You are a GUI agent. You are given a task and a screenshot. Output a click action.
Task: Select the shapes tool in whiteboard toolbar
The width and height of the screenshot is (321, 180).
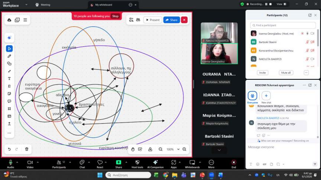tap(9, 63)
